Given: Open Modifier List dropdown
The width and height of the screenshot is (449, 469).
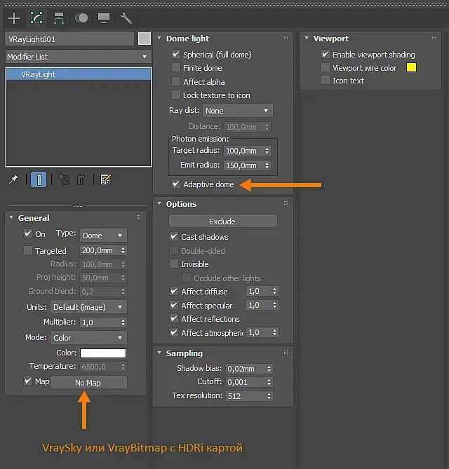Looking at the screenshot, I should click(78, 57).
